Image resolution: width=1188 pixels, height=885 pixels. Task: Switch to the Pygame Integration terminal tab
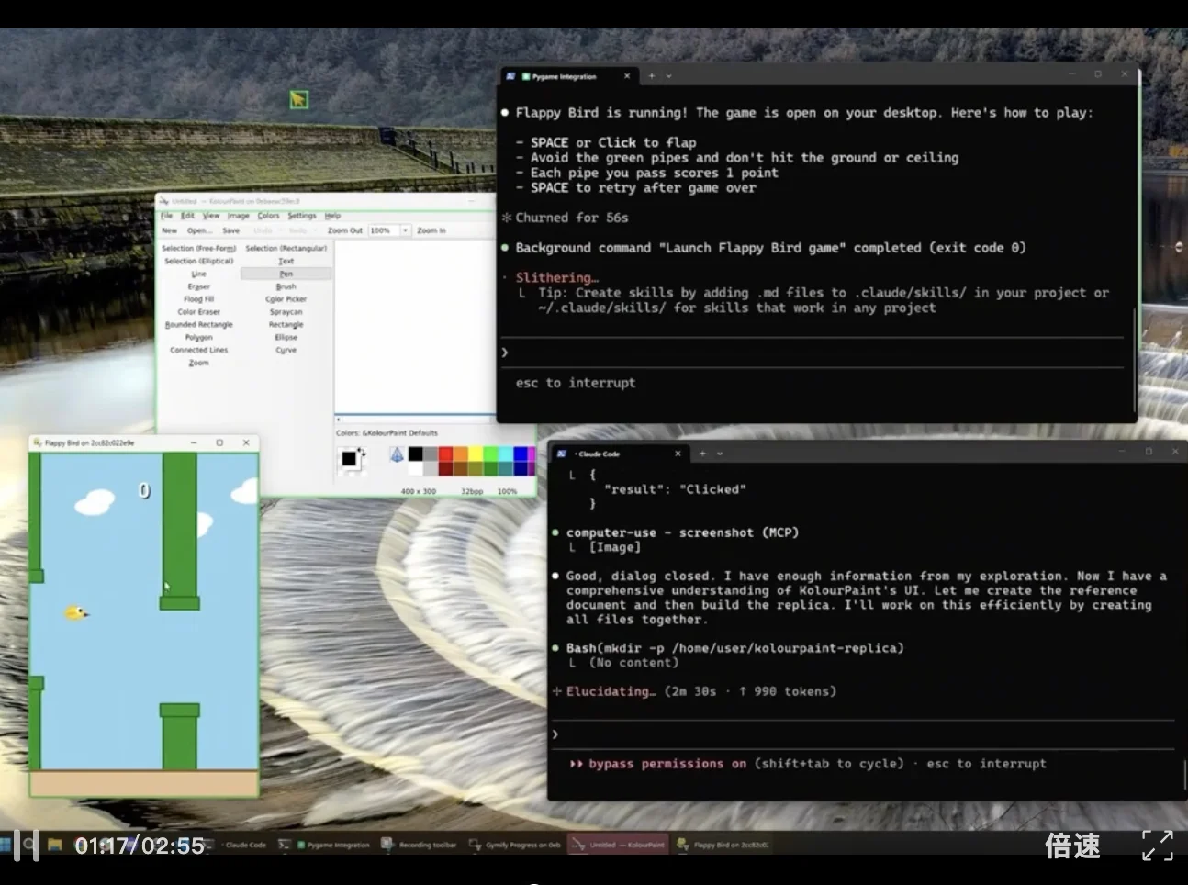(x=564, y=76)
